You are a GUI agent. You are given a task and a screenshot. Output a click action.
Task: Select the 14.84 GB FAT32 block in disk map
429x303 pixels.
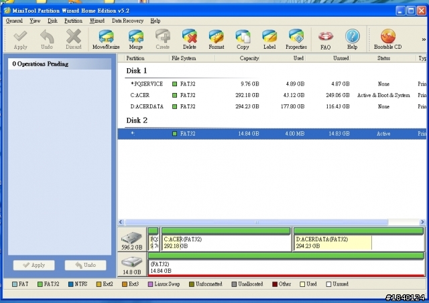(286, 264)
